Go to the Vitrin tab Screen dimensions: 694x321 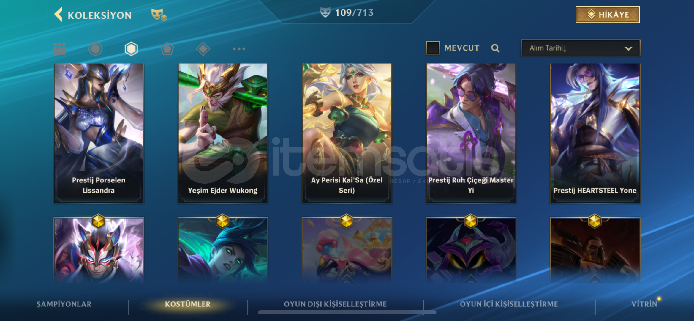tap(644, 304)
